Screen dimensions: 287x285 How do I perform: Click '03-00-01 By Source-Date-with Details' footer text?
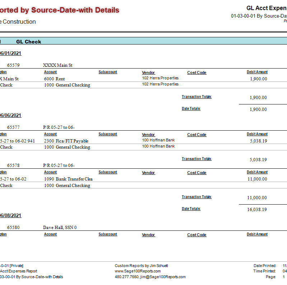pos(32,277)
